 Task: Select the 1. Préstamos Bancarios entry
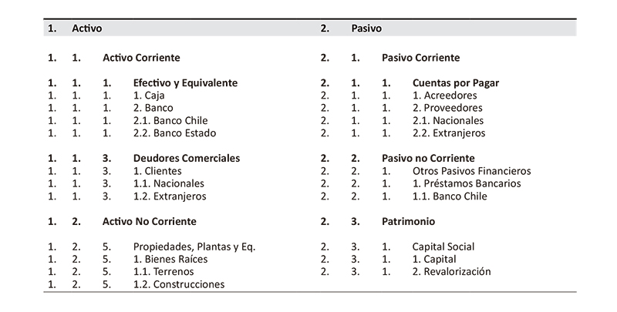click(x=467, y=183)
